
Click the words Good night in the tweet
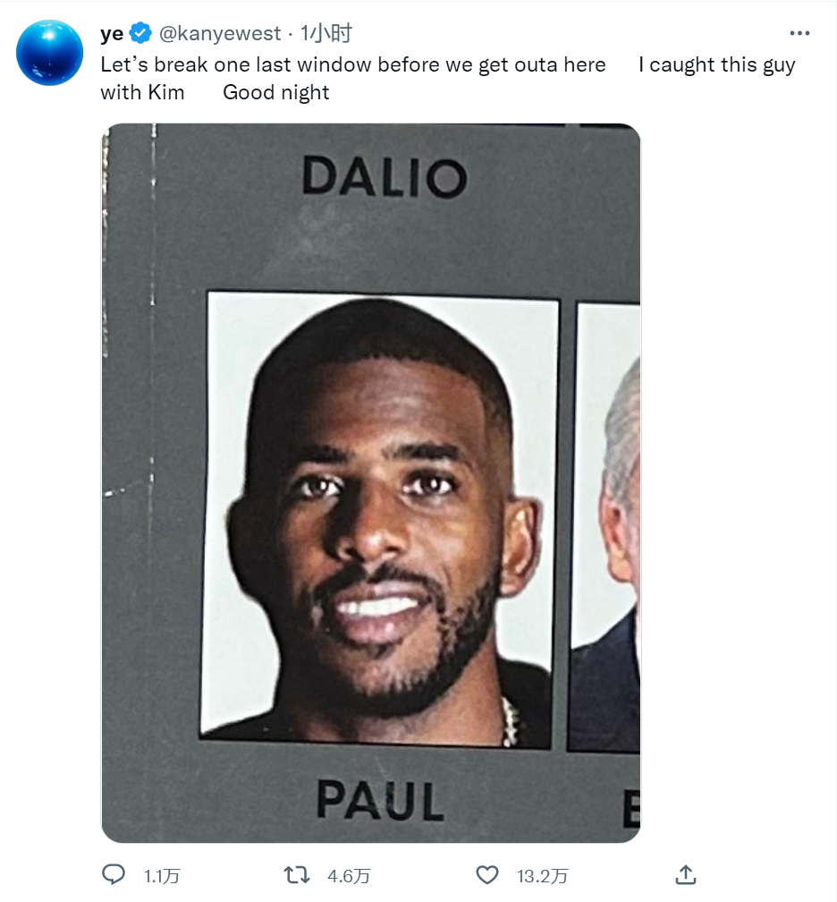click(276, 93)
